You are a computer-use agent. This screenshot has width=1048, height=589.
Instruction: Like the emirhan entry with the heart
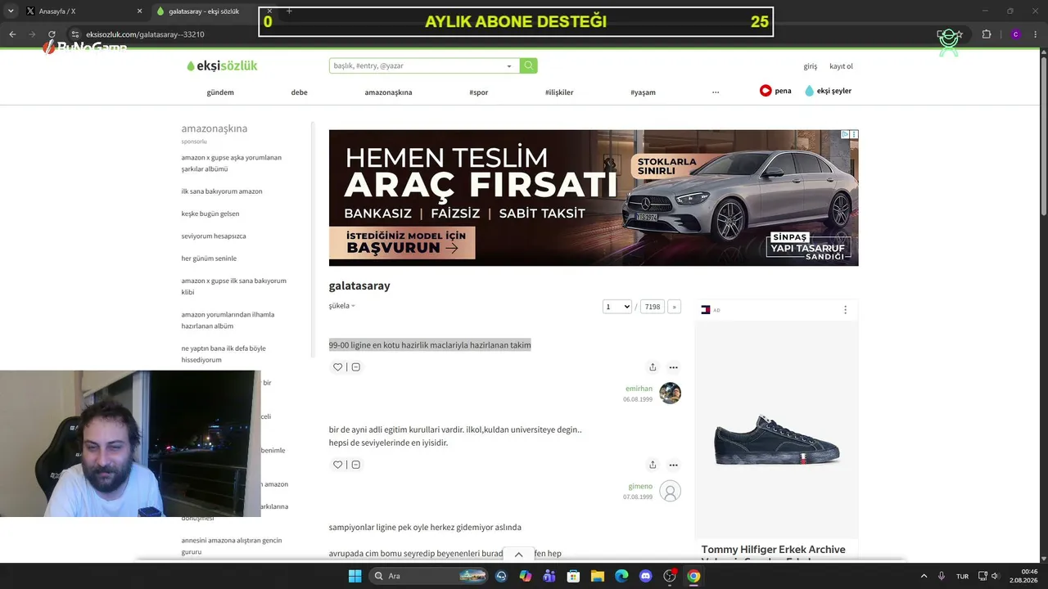click(337, 367)
